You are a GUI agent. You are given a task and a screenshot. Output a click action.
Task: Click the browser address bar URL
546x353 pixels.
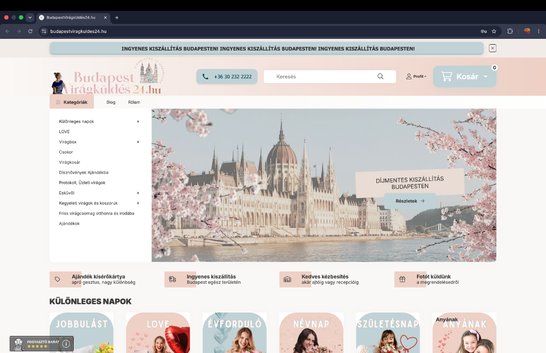click(x=78, y=31)
